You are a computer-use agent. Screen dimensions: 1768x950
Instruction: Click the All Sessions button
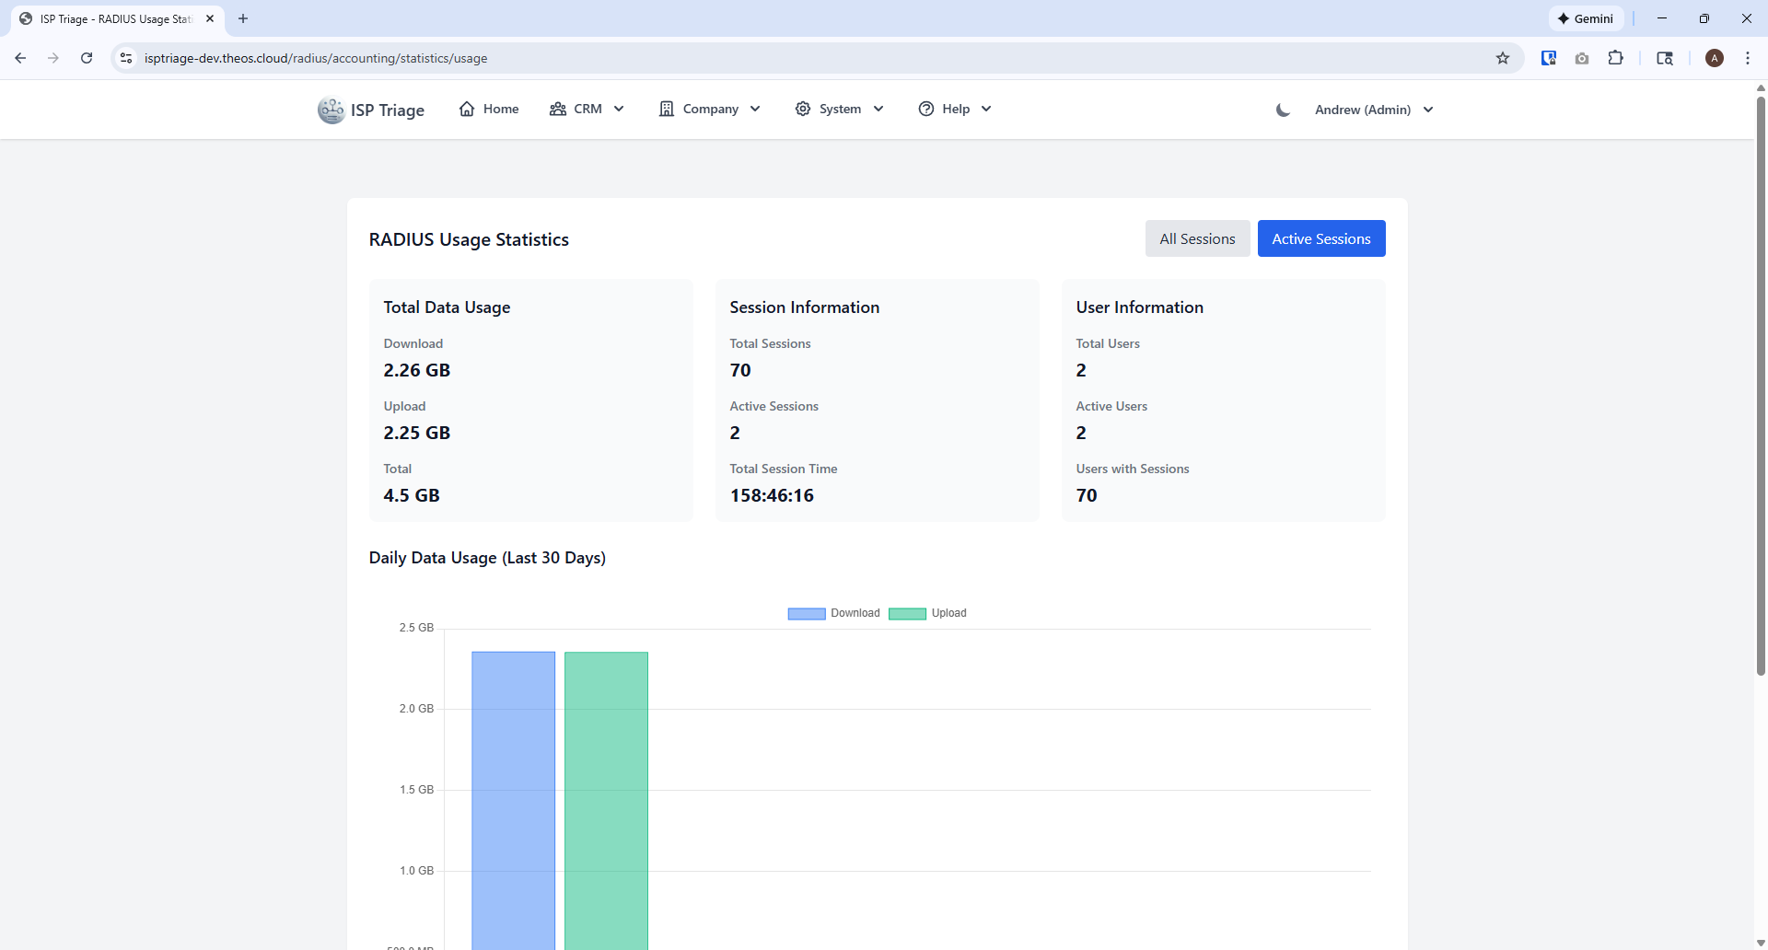pos(1197,238)
